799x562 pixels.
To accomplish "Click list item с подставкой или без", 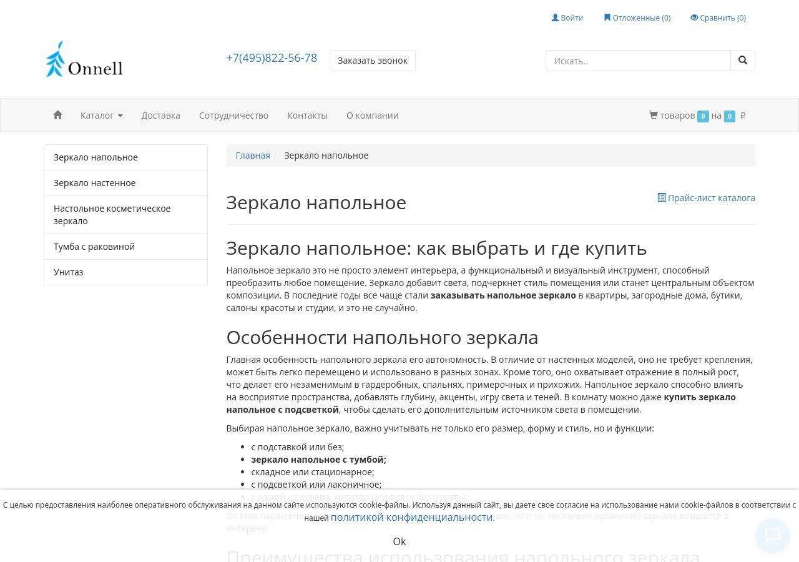I will (298, 447).
